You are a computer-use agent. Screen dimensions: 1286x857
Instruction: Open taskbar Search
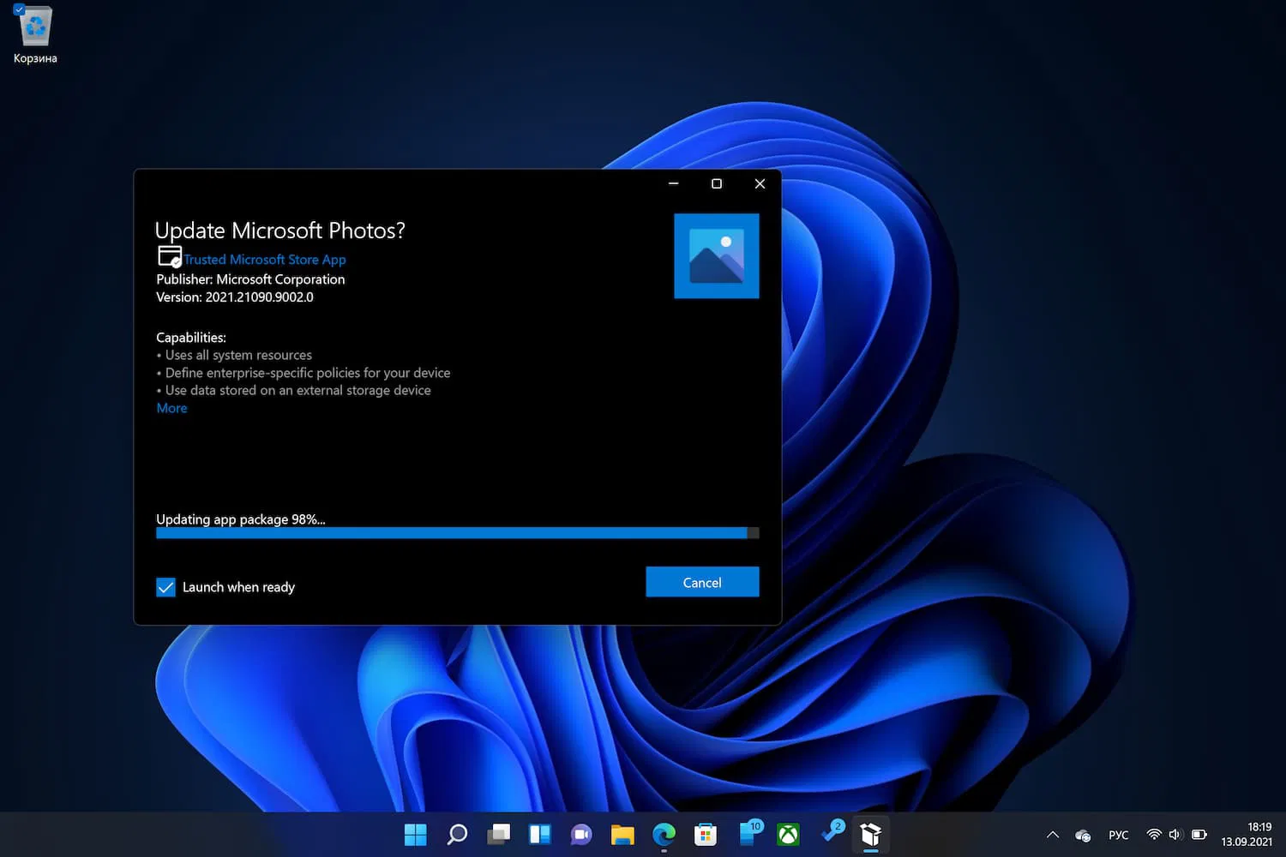[x=457, y=834]
